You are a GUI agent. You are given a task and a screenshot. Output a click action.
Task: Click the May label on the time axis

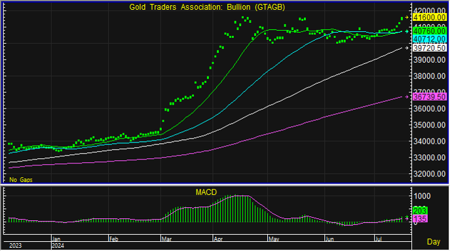point(274,239)
